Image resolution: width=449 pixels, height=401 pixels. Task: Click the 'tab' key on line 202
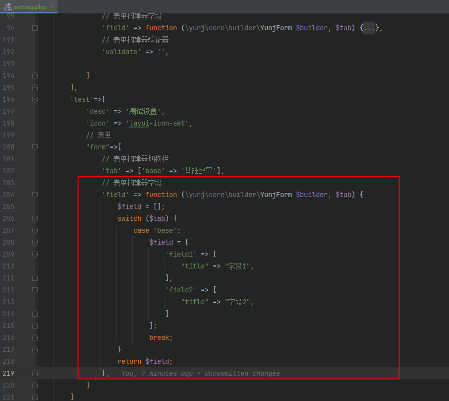click(x=112, y=171)
